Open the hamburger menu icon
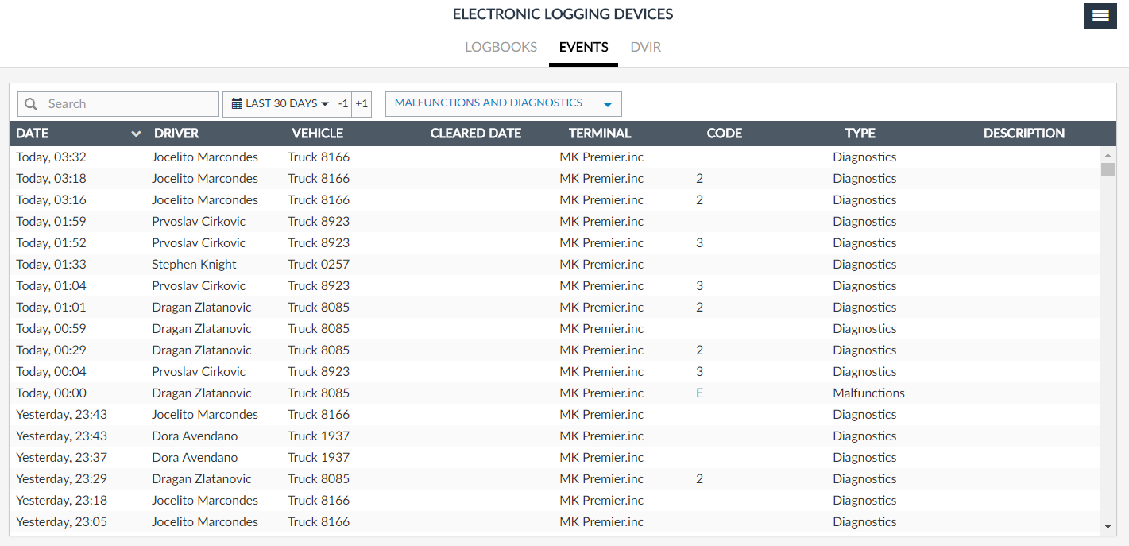The width and height of the screenshot is (1129, 546). pyautogui.click(x=1100, y=16)
